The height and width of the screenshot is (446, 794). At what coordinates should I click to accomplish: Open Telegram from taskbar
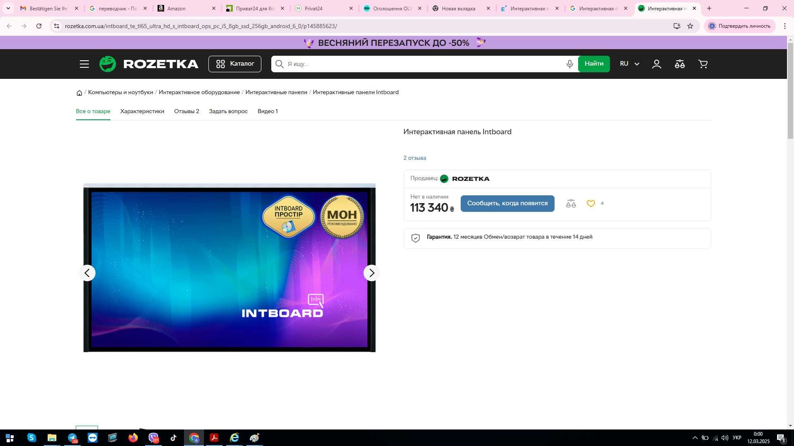[x=72, y=438]
